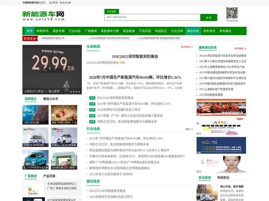The width and height of the screenshot is (269, 201).
Task: Open the dark blue 2022 成都 expo banner
Action: point(221,145)
